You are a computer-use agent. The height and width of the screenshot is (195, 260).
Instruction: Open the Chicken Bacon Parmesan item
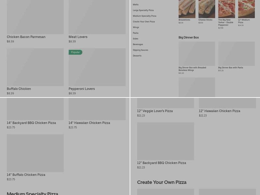[x=35, y=21]
